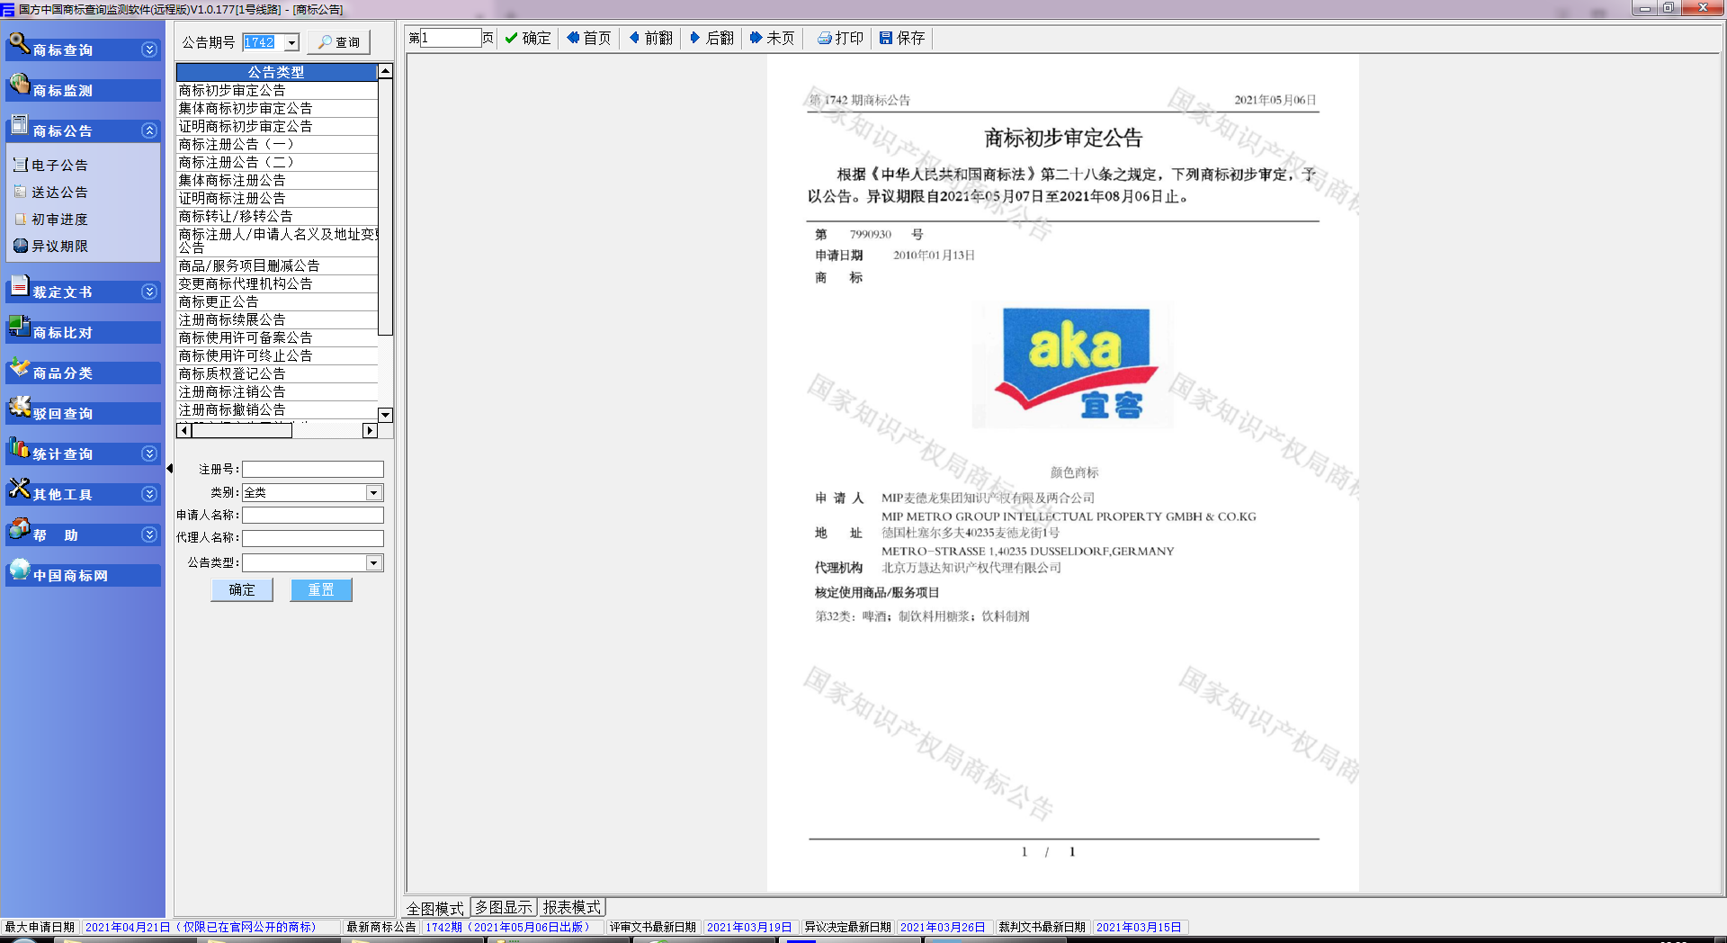Click 后翻 next page
This screenshot has height=943, width=1727.
click(711, 38)
